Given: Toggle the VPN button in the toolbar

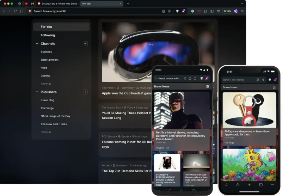Looking at the screenshot, I should [x=227, y=11].
